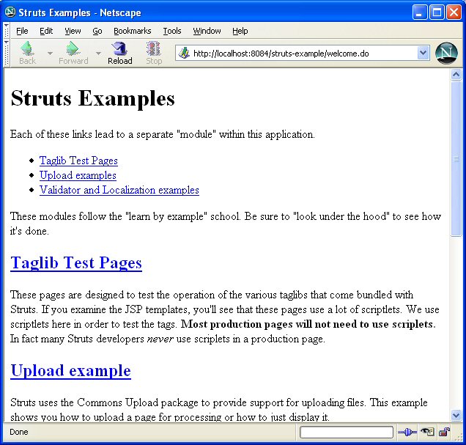Image resolution: width=466 pixels, height=445 pixels.
Task: Maximize the Netscape window
Action: 437,12
